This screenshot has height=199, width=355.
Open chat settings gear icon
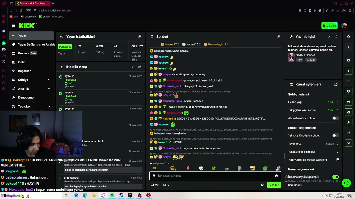coord(262,185)
